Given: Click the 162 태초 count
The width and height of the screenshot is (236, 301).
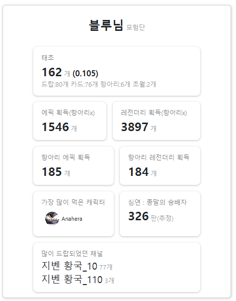Looking at the screenshot, I should pos(52,72).
